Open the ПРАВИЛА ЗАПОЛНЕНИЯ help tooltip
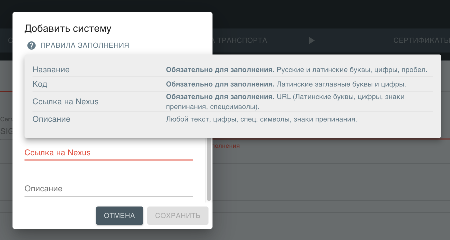The width and height of the screenshot is (450, 240). point(85,45)
